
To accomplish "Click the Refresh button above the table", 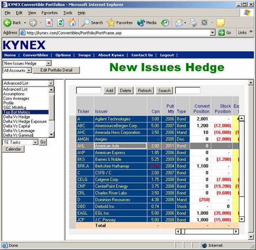I will (x=145, y=90).
